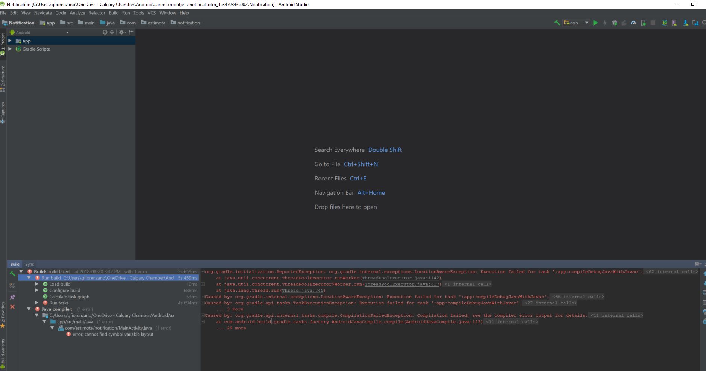Open the SDK Manager download icon

(x=686, y=23)
